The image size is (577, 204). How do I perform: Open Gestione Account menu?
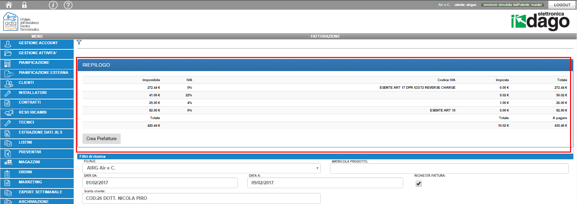(37, 44)
